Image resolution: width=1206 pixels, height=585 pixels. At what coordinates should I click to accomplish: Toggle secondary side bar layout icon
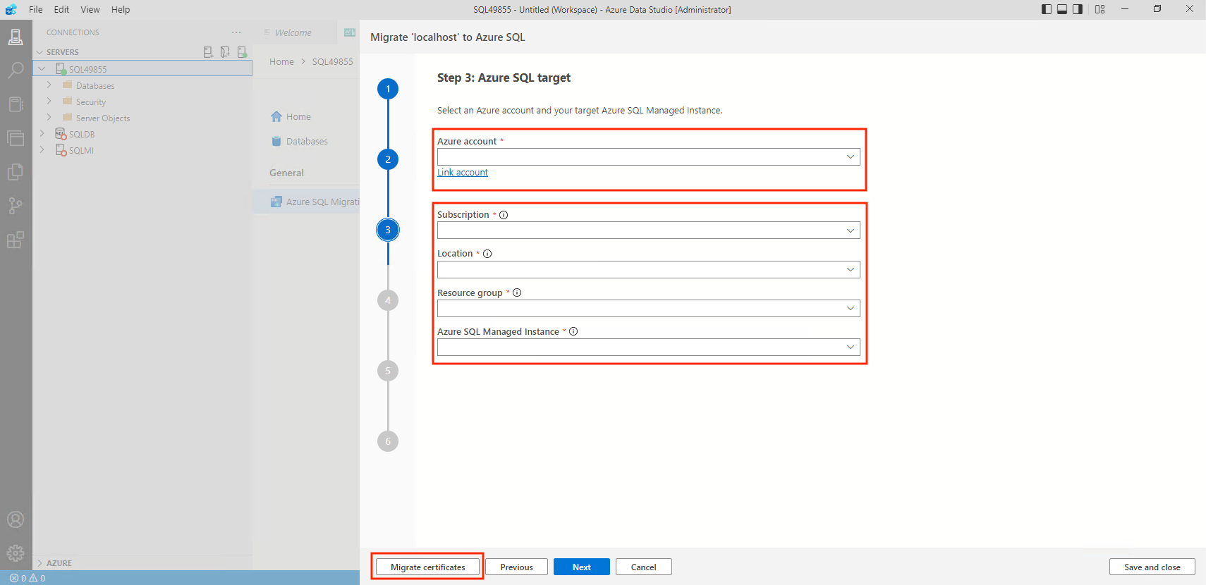[1078, 9]
